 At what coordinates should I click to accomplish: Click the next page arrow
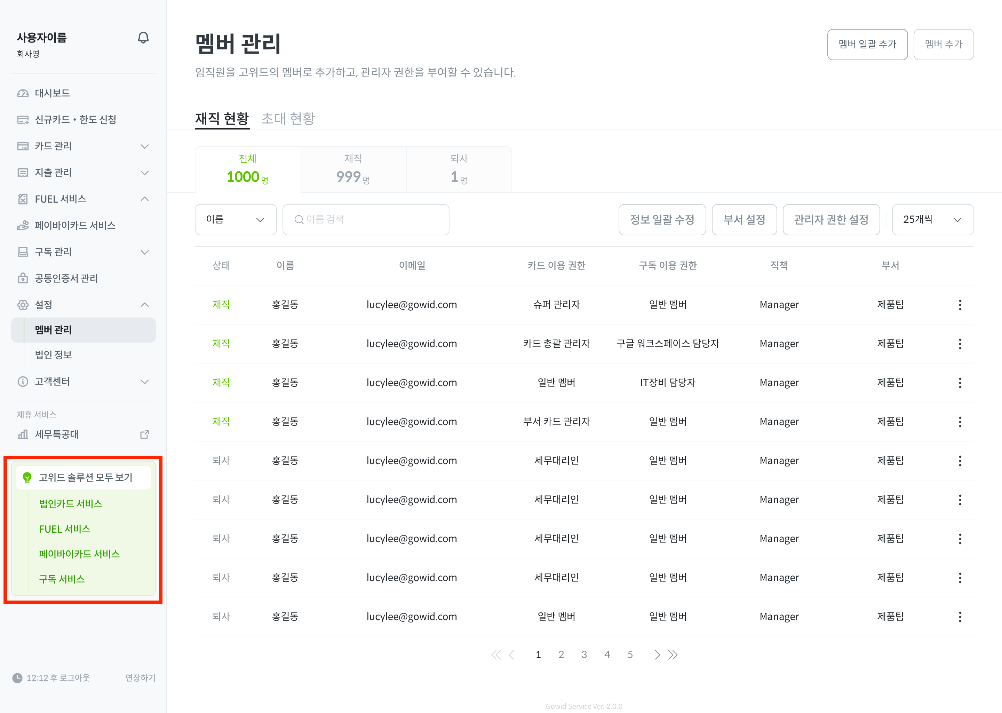click(x=657, y=655)
